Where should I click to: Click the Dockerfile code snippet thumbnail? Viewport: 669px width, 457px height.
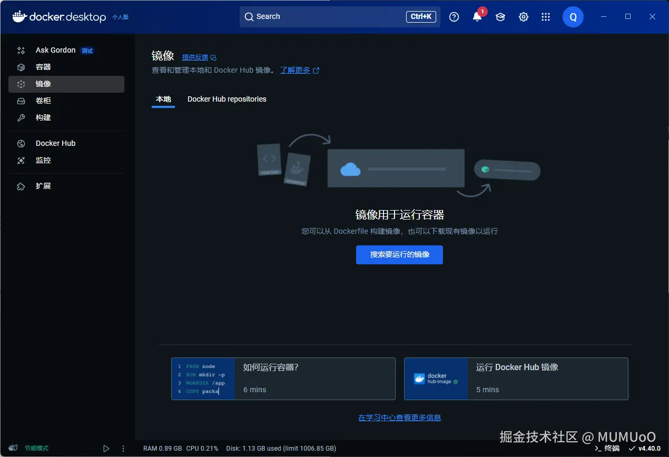coord(203,379)
